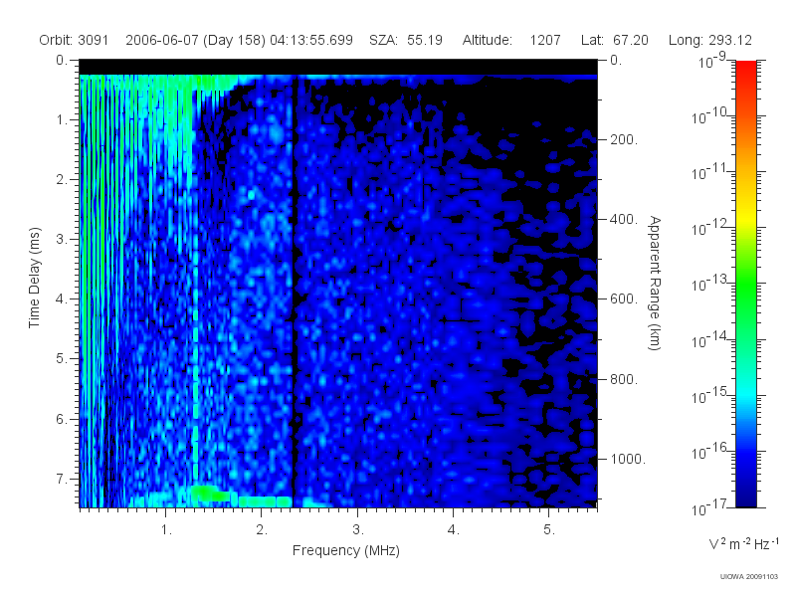
Task: Click the '1.' frequency tick label
Action: tap(166, 530)
